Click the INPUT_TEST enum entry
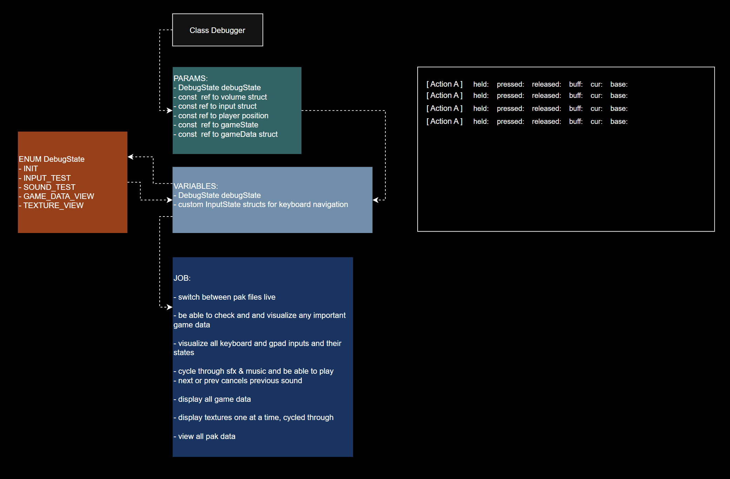730x479 pixels. pyautogui.click(x=45, y=178)
